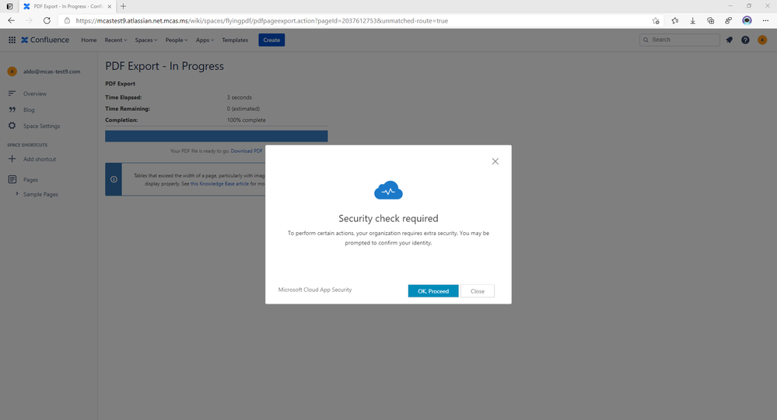Open Templates in the top navigation

point(235,40)
